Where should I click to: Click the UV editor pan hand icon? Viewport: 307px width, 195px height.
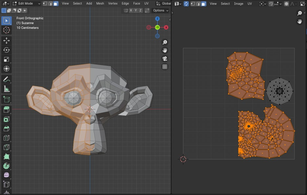[299, 21]
